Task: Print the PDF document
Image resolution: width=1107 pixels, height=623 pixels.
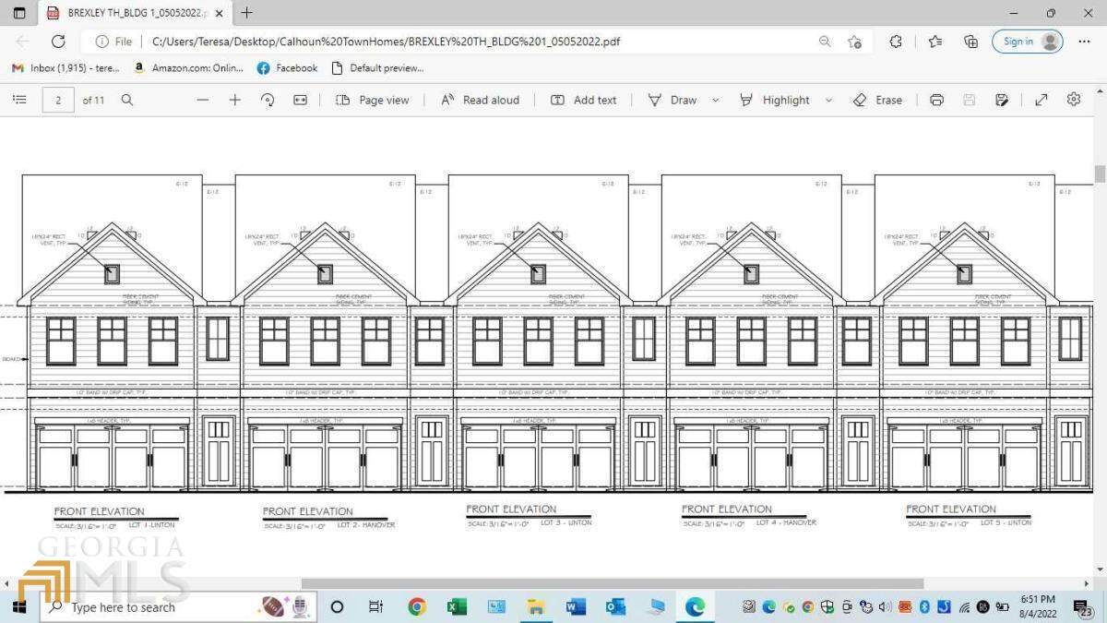Action: coord(937,100)
